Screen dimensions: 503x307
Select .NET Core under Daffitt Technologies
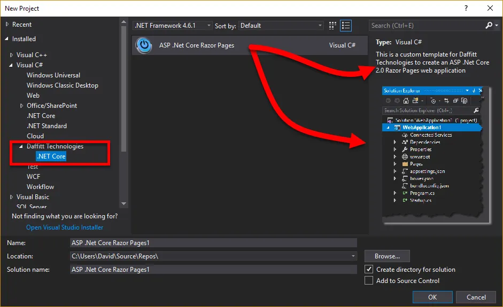pos(51,156)
